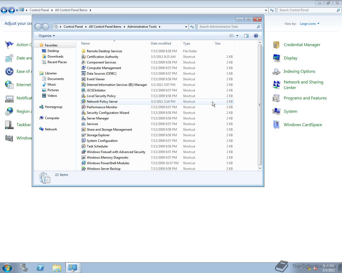Select Task Scheduler icon
This screenshot has width=342, height=273.
pos(83,146)
